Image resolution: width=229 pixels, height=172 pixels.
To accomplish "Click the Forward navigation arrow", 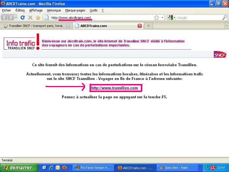I will (x=11, y=17).
